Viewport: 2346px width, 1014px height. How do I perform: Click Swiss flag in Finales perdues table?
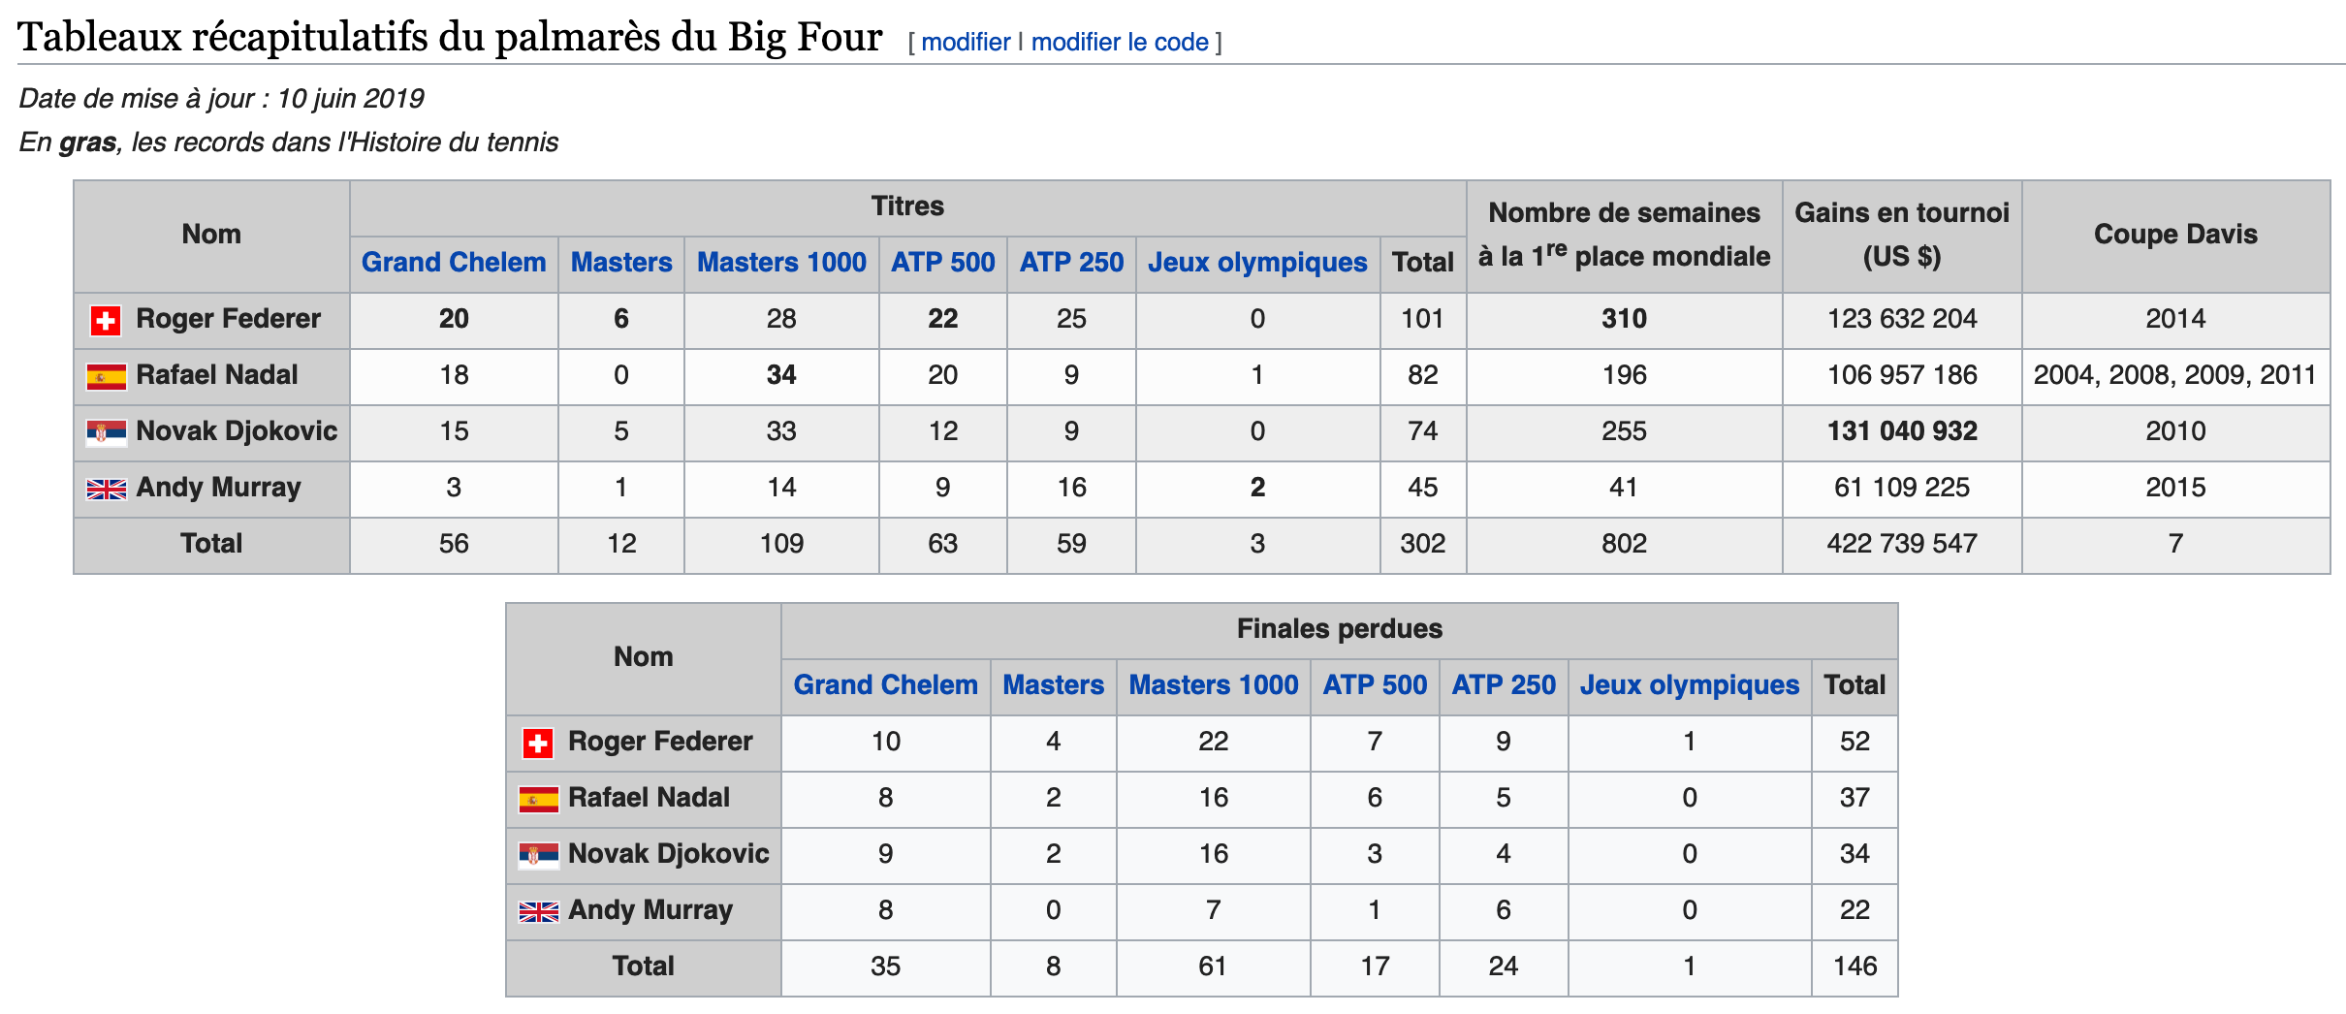click(x=538, y=743)
